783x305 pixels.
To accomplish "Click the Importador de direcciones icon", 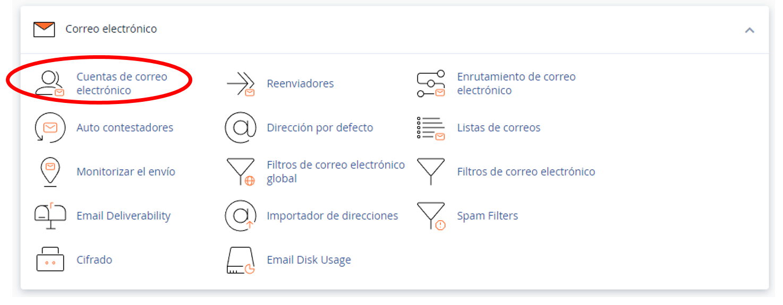I will coord(241,216).
